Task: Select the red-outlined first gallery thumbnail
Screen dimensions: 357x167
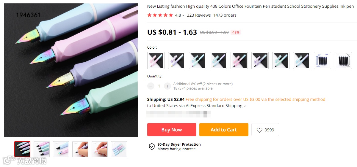Action: coord(22,149)
